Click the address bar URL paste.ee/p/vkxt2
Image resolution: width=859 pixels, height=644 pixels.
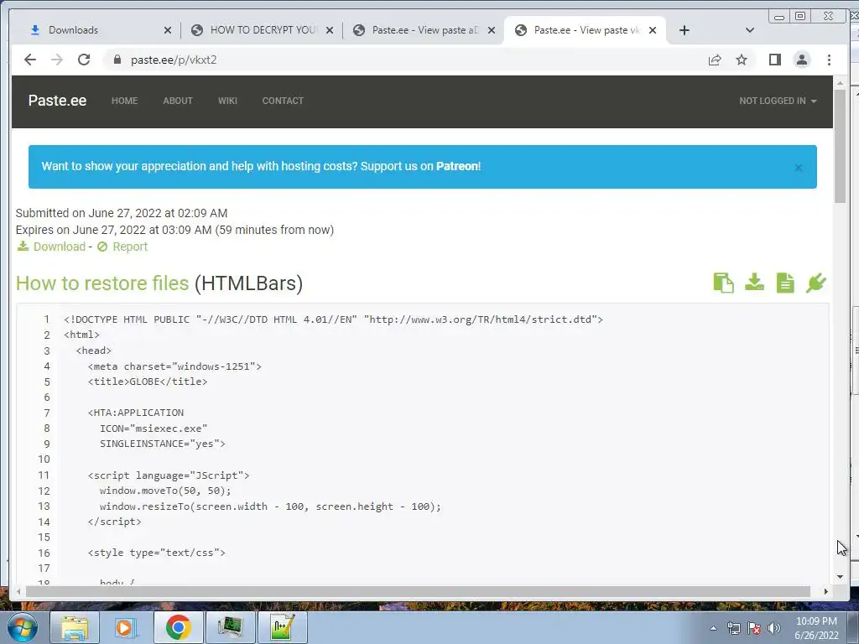174,60
